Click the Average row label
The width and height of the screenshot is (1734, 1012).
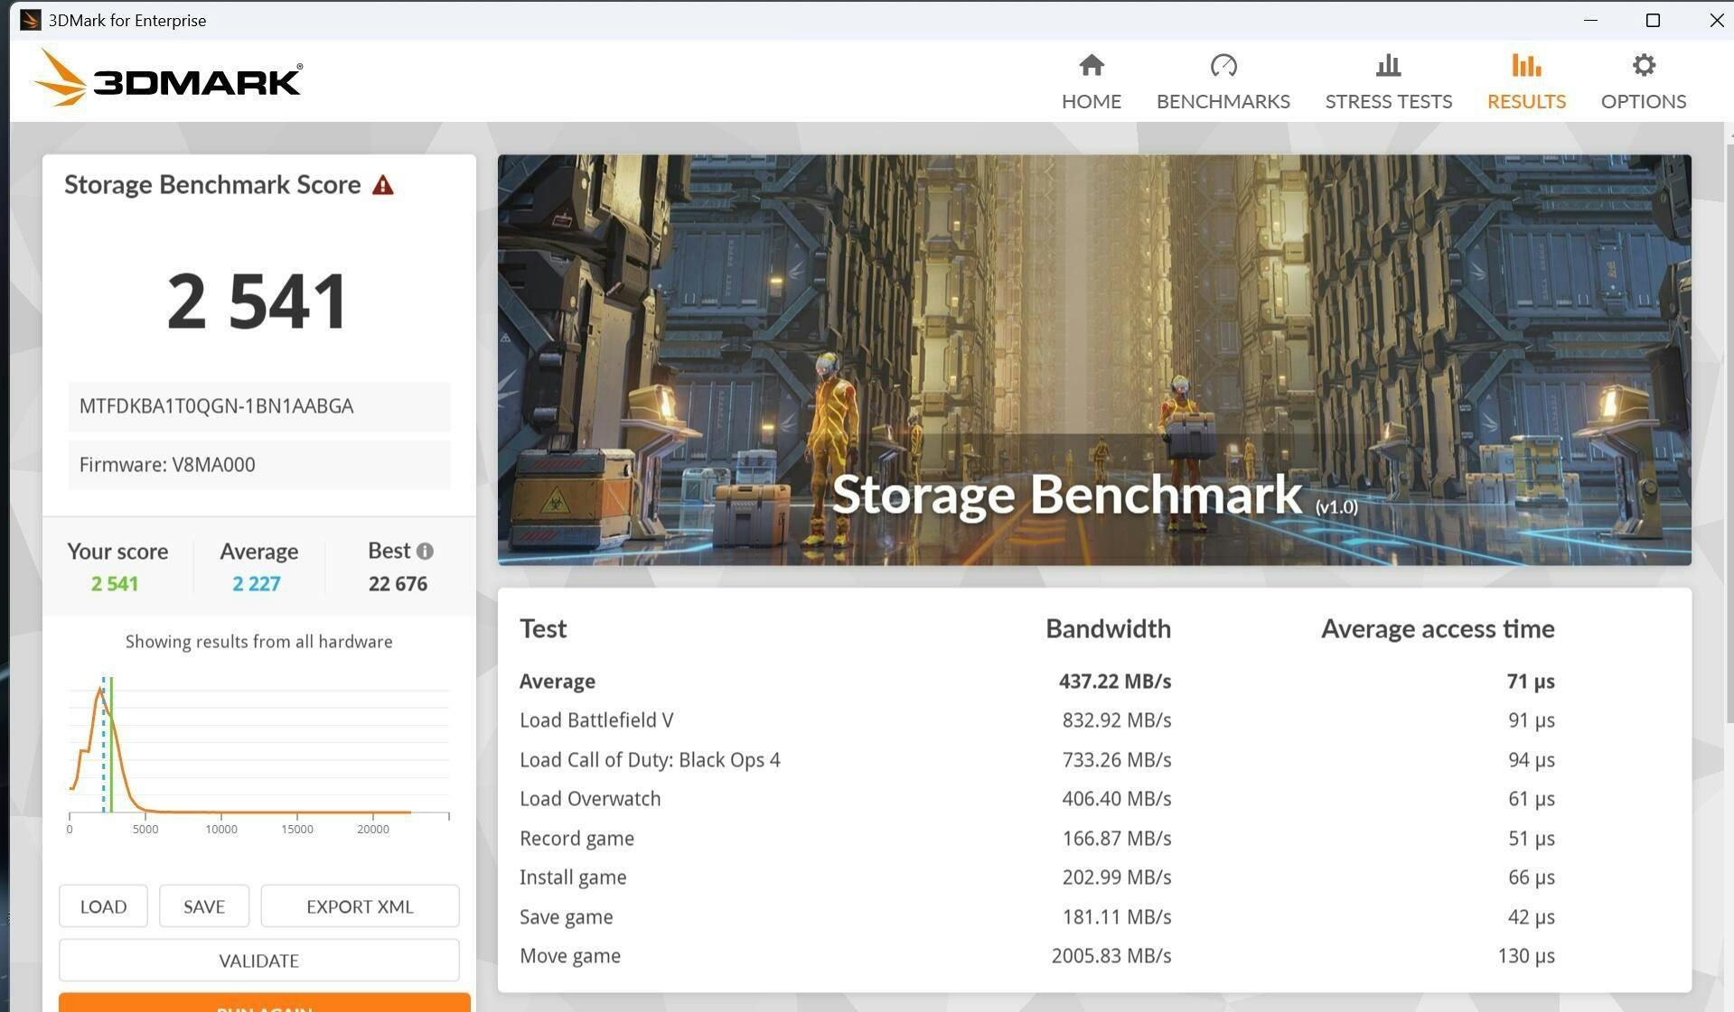tap(557, 682)
